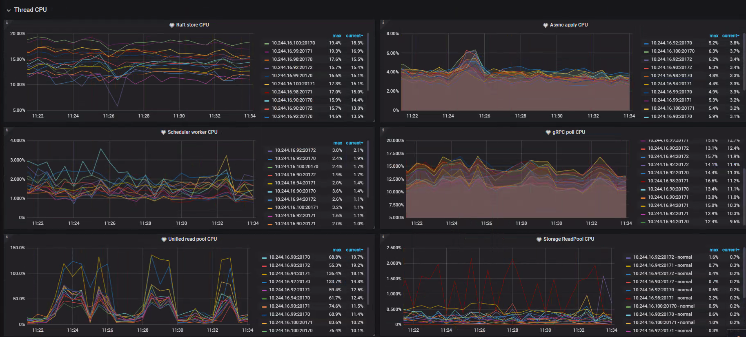The height and width of the screenshot is (337, 746).
Task: Select 10.244.16.94:20172 in gRPC poll CPU legend
Action: tap(668, 156)
